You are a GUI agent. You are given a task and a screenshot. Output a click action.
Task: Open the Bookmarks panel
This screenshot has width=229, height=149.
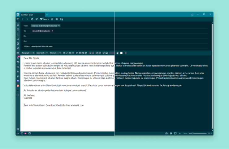pos(18,25)
